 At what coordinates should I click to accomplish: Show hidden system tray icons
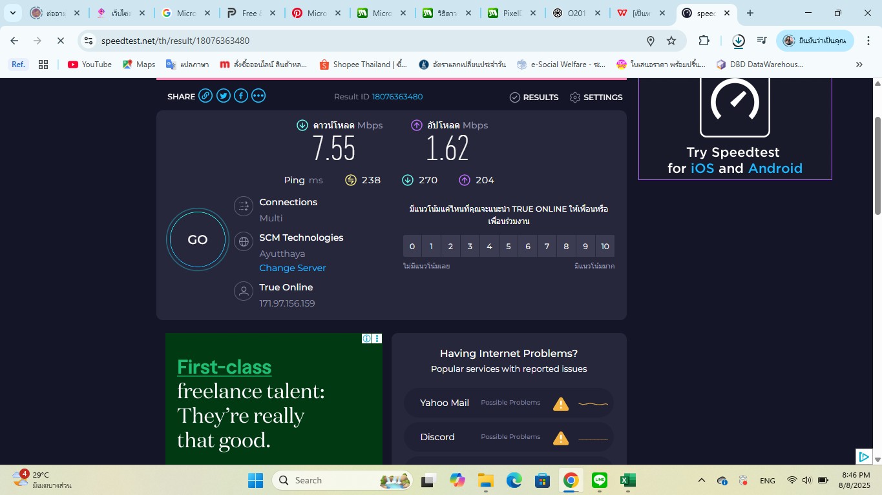702,480
